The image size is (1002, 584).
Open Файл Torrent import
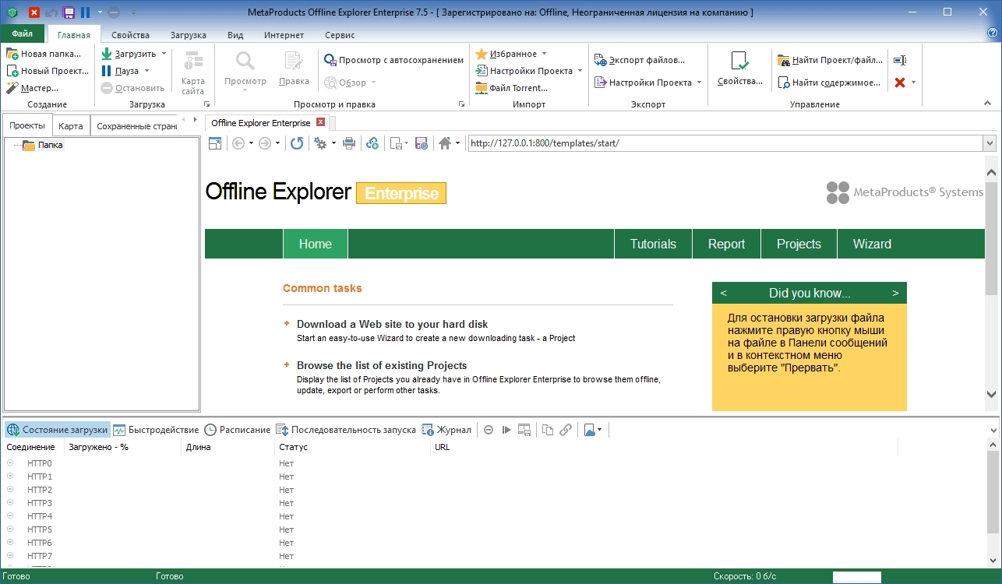coord(511,88)
